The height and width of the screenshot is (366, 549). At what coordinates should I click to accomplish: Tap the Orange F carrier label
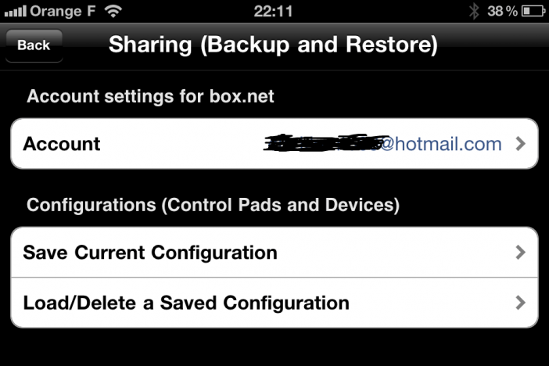pyautogui.click(x=63, y=11)
